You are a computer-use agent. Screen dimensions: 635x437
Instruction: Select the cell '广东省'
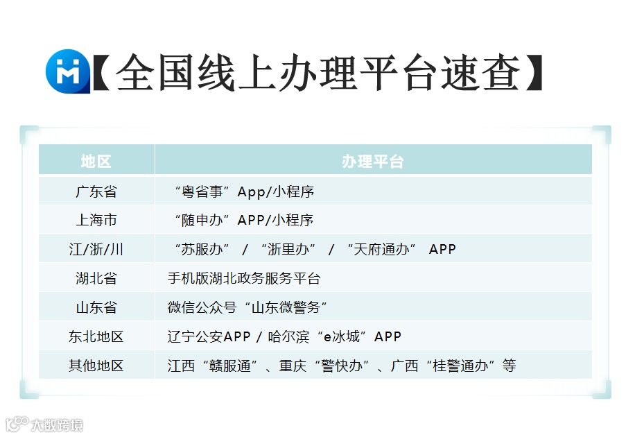96,191
